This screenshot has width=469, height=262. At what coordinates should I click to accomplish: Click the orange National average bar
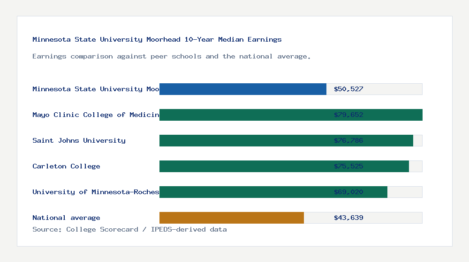(x=232, y=218)
